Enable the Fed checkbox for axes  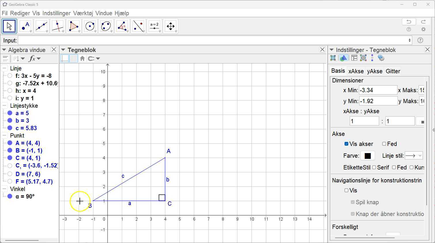[384, 144]
